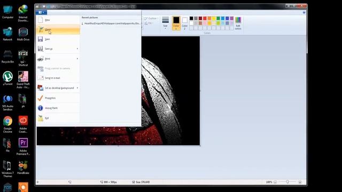This screenshot has height=192, width=342.
Task: Open the Computer desktop icon
Action: (7, 12)
